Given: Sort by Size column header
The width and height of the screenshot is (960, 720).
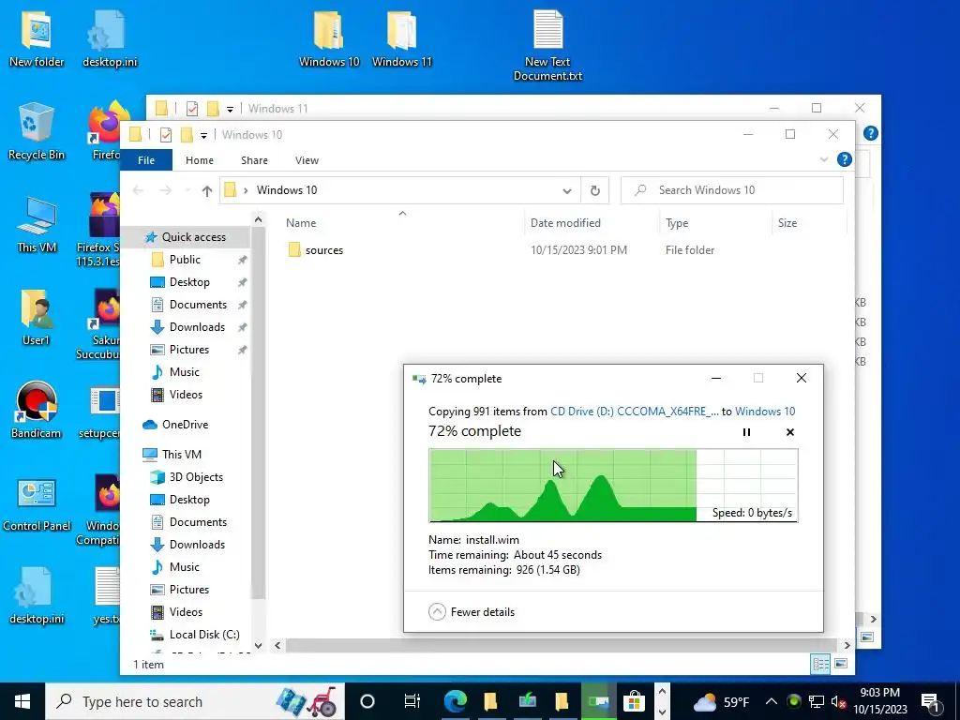Looking at the screenshot, I should pos(787,223).
